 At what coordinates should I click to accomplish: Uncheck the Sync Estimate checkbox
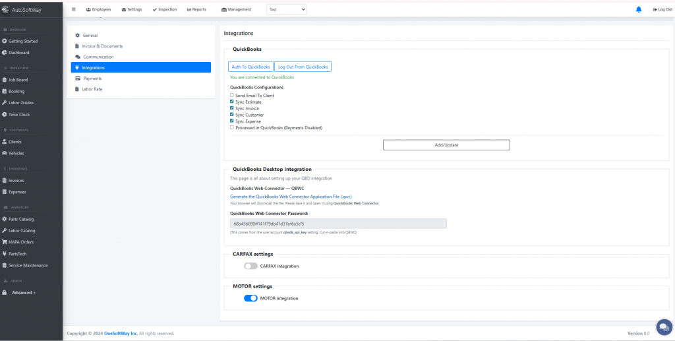point(232,102)
